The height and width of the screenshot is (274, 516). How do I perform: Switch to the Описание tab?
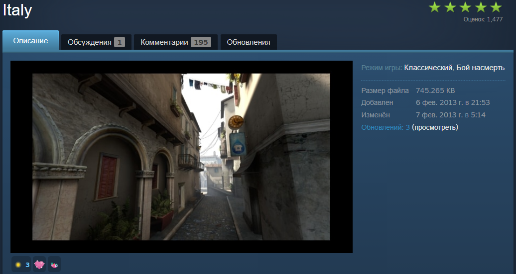click(x=30, y=40)
